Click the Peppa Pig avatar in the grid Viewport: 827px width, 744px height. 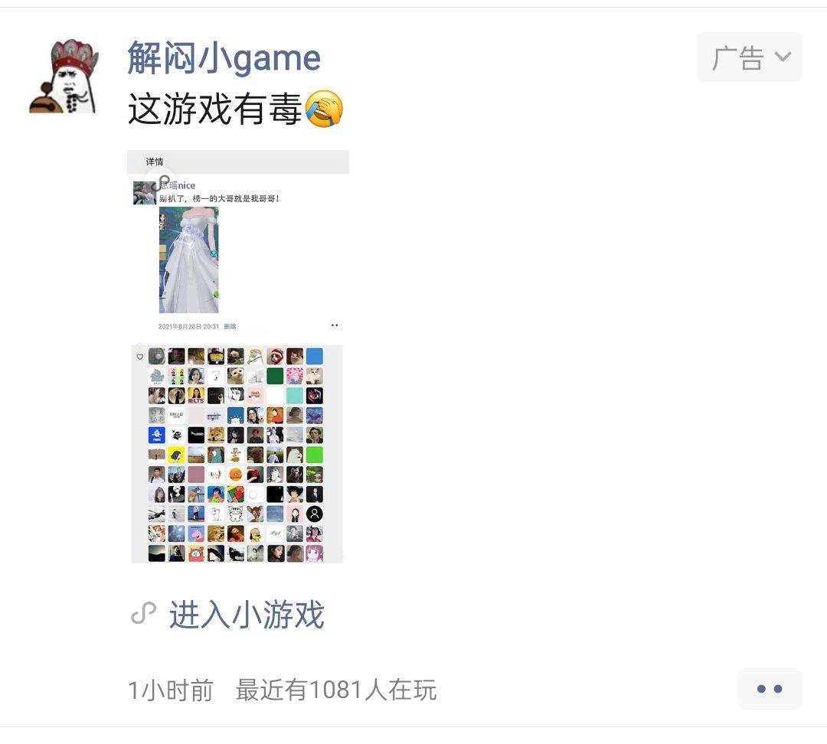(x=196, y=534)
